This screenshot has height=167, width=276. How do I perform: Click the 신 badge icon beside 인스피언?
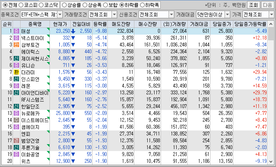click(x=16, y=79)
